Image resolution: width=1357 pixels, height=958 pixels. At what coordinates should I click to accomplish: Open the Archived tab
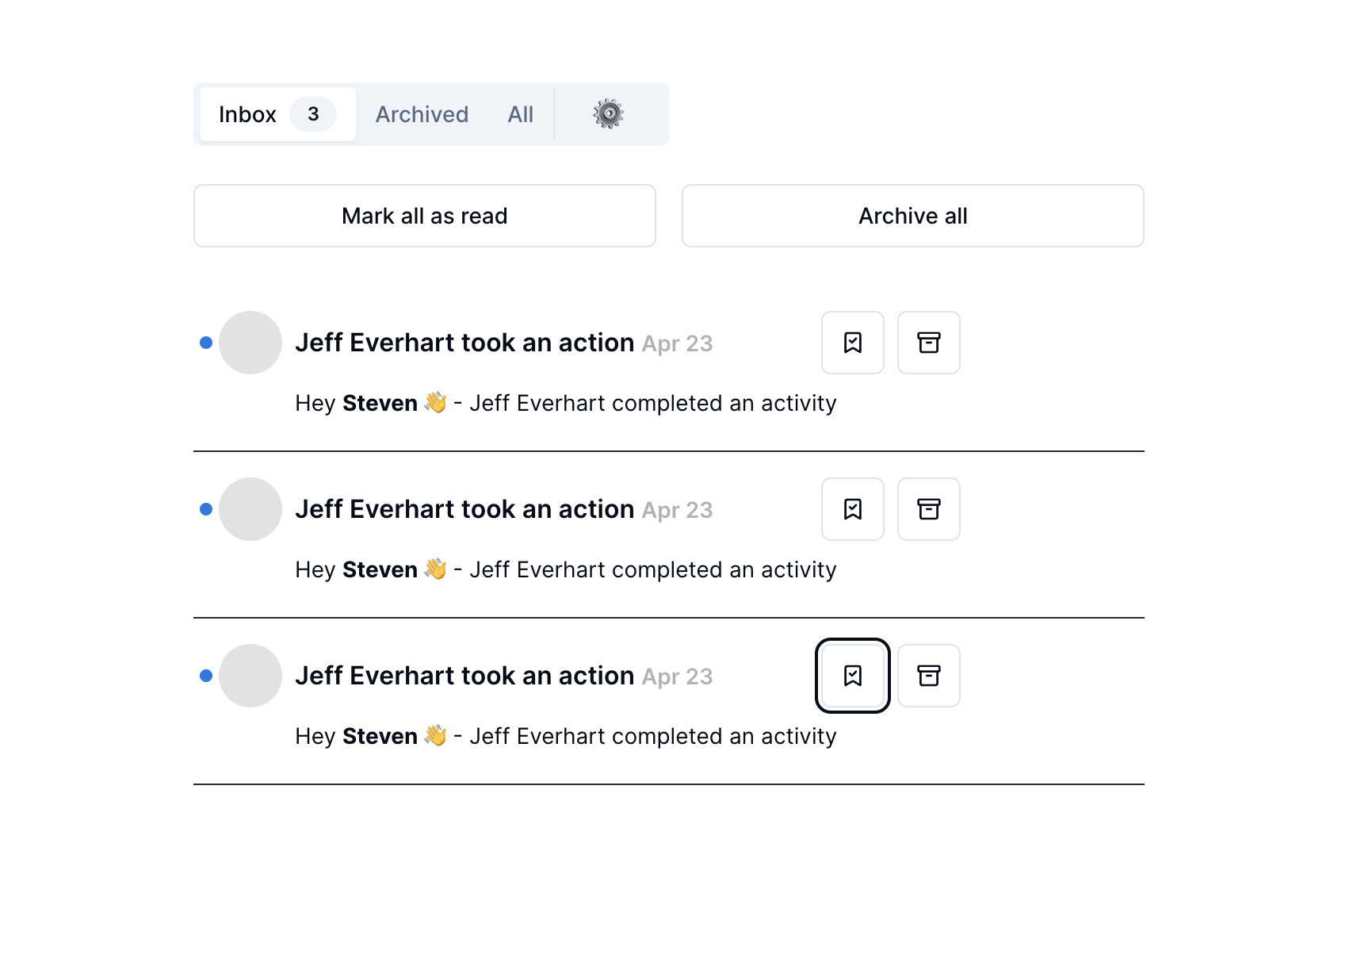[422, 114]
